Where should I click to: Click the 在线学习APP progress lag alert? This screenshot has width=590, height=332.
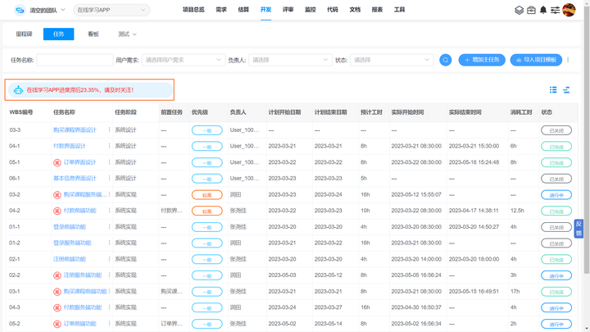click(x=89, y=90)
